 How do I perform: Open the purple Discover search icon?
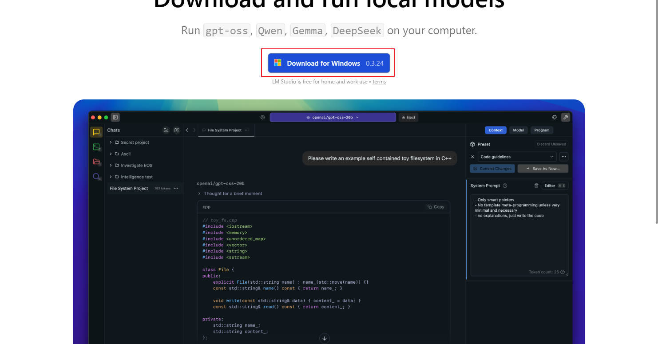coord(96,176)
